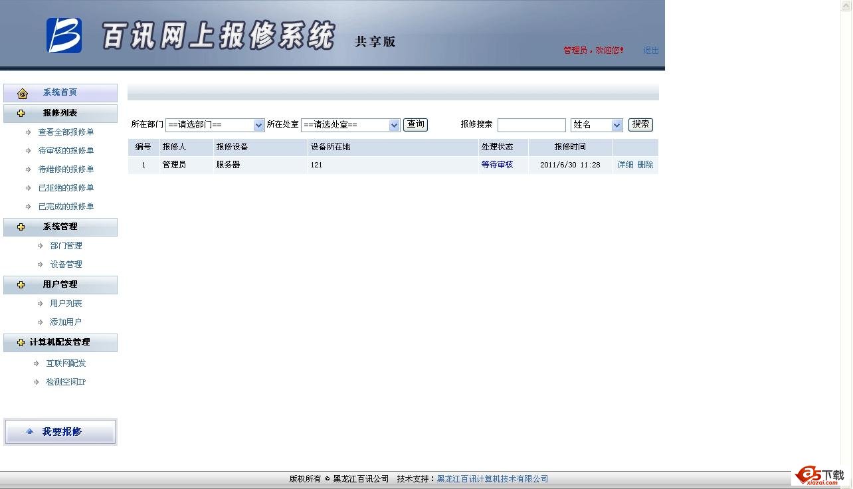853x489 pixels.
Task: Open 已拒绝的报修单 list
Action: 66,188
